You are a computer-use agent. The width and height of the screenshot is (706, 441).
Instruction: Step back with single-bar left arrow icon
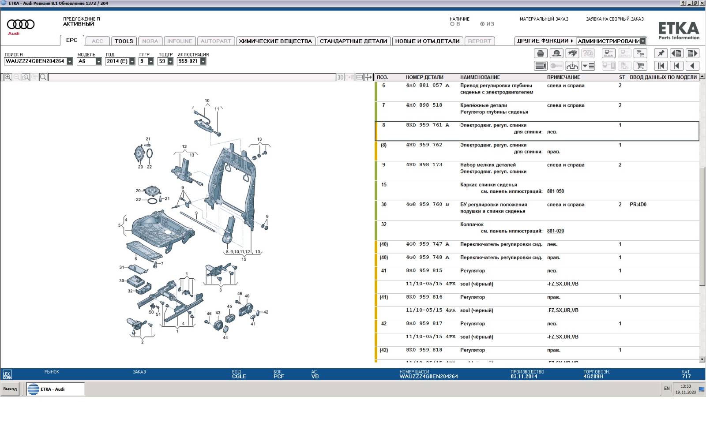tap(676, 66)
